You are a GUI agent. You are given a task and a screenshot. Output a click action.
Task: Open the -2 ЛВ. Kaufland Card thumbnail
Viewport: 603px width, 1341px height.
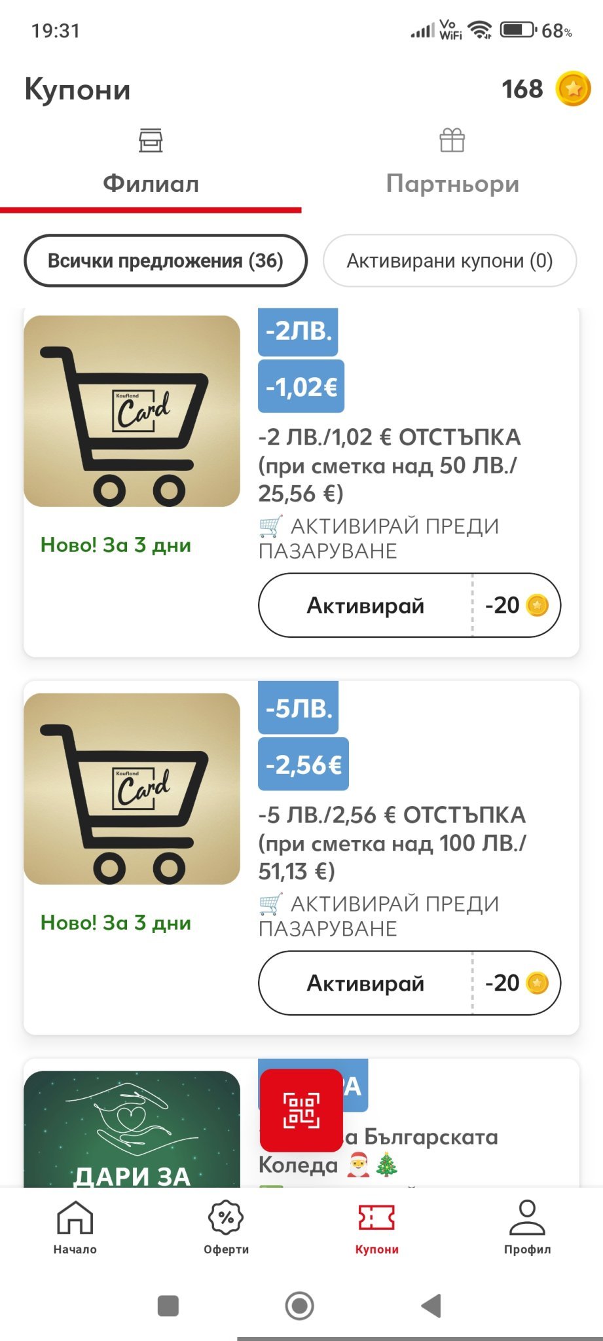pos(132,411)
